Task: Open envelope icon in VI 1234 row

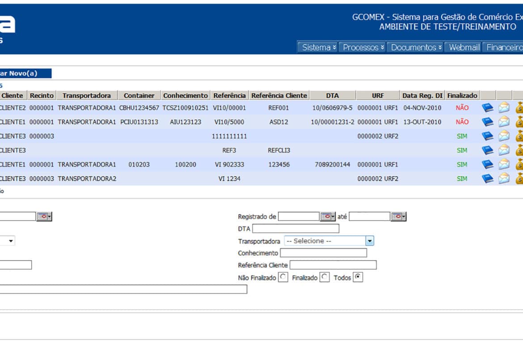Action: 504,179
